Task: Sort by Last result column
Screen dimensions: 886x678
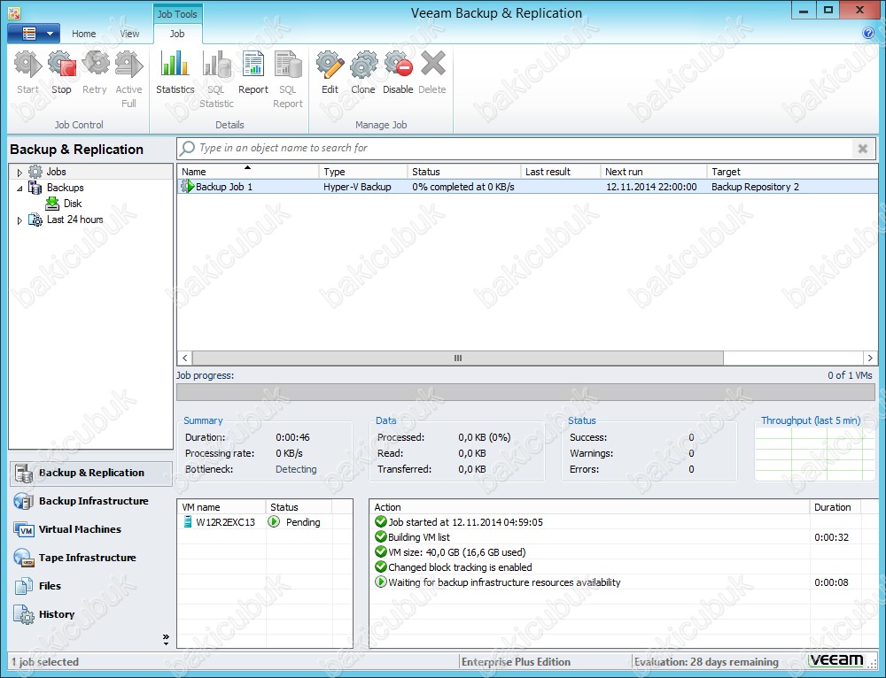Action: point(561,172)
